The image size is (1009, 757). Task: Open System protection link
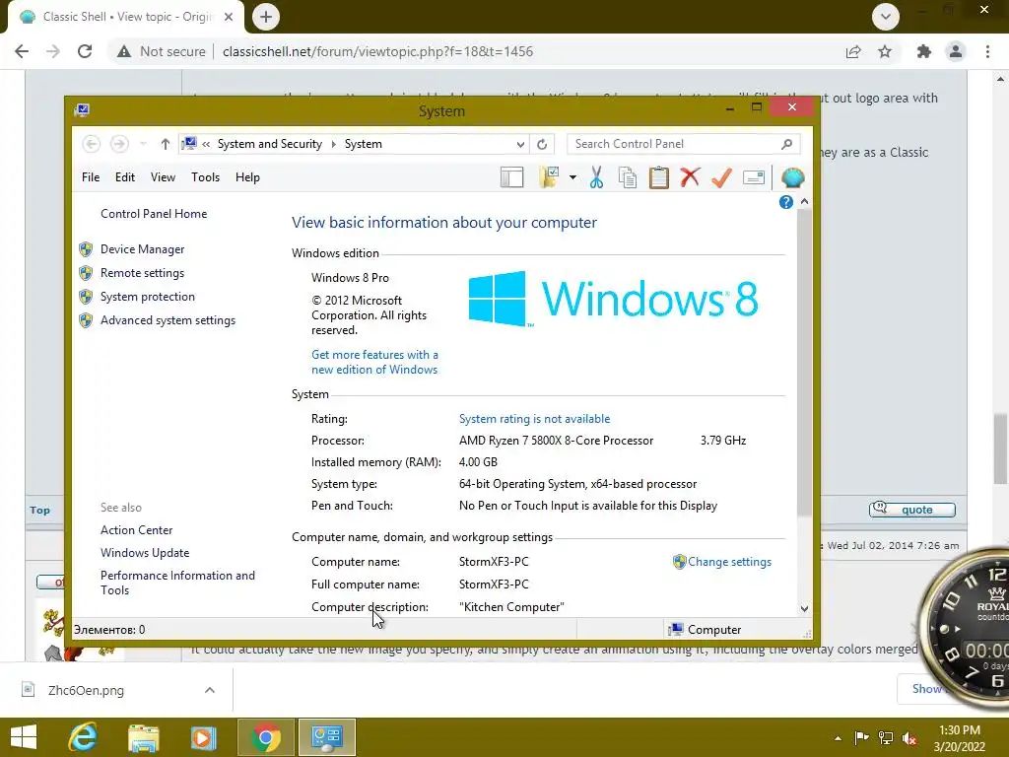[148, 297]
